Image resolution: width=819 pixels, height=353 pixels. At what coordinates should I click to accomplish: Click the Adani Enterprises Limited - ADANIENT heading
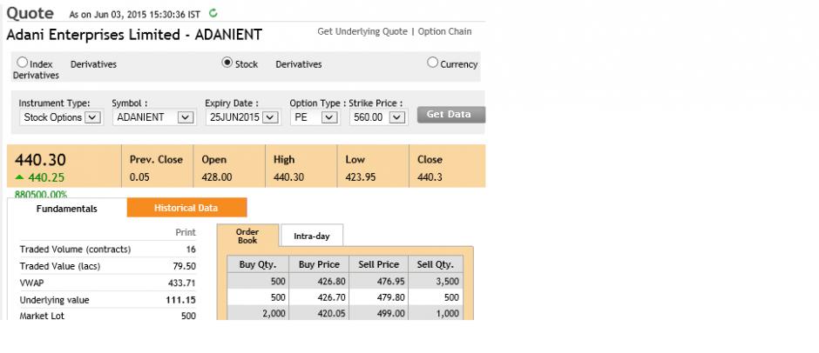[x=134, y=35]
